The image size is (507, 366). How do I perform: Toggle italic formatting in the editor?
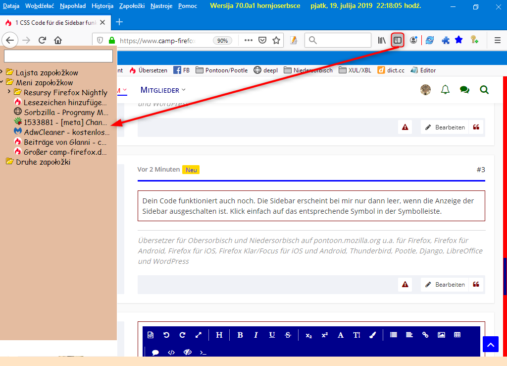click(x=256, y=335)
